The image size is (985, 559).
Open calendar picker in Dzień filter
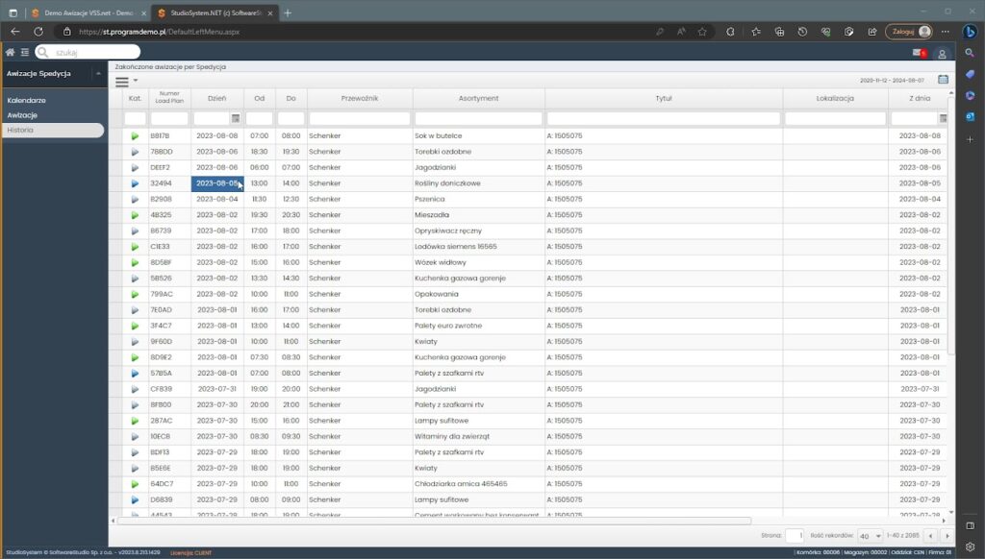point(236,118)
